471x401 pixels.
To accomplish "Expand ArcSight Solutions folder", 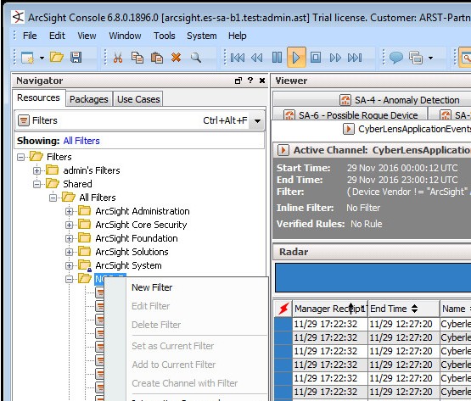I will click(70, 252).
